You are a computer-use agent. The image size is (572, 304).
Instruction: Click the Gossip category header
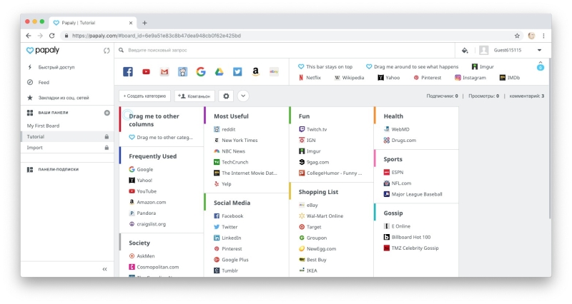pos(393,213)
